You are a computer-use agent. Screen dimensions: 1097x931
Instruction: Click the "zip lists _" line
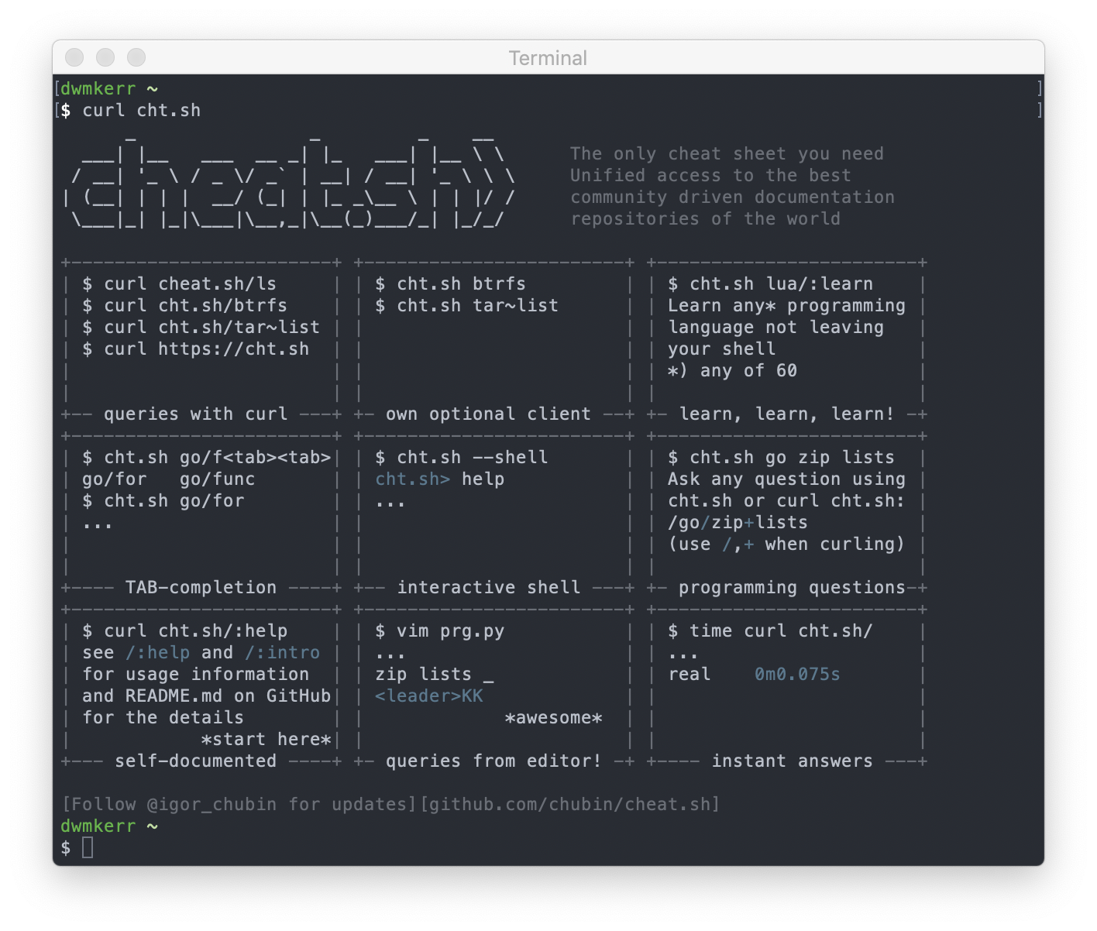pyautogui.click(x=435, y=674)
